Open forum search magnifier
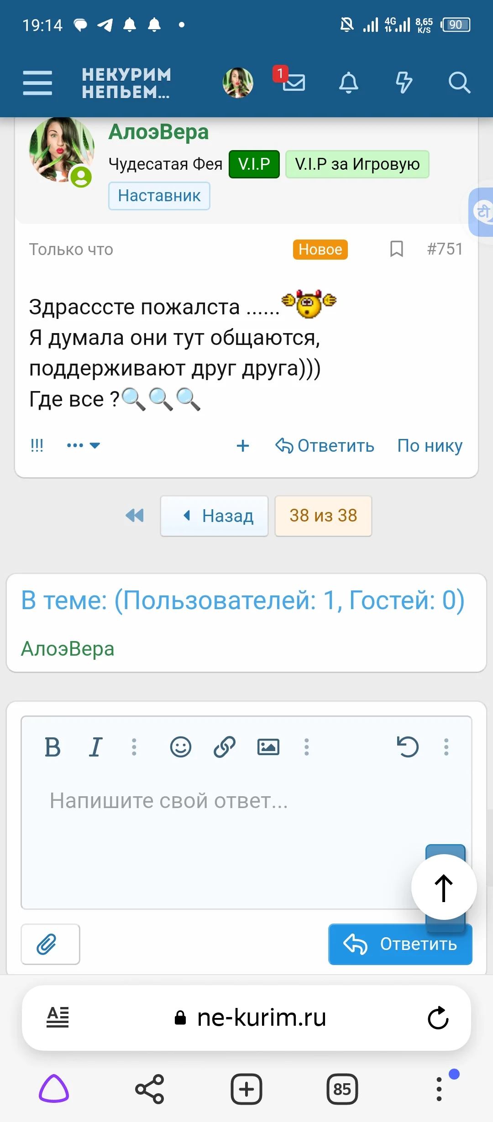The height and width of the screenshot is (1122, 493). 459,83
